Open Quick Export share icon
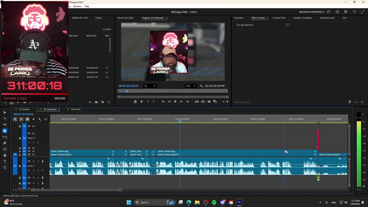This screenshot has width=368, height=207. tap(337, 12)
